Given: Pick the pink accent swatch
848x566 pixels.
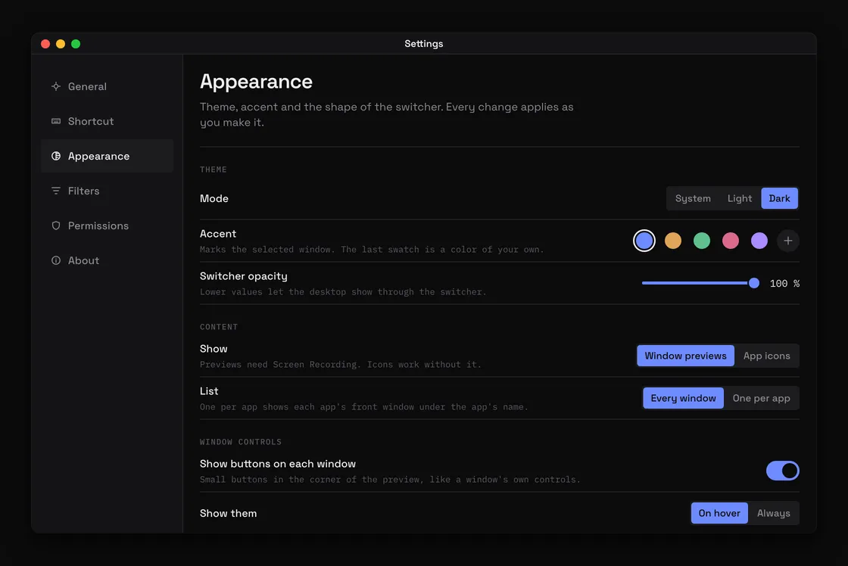Looking at the screenshot, I should click(x=730, y=241).
